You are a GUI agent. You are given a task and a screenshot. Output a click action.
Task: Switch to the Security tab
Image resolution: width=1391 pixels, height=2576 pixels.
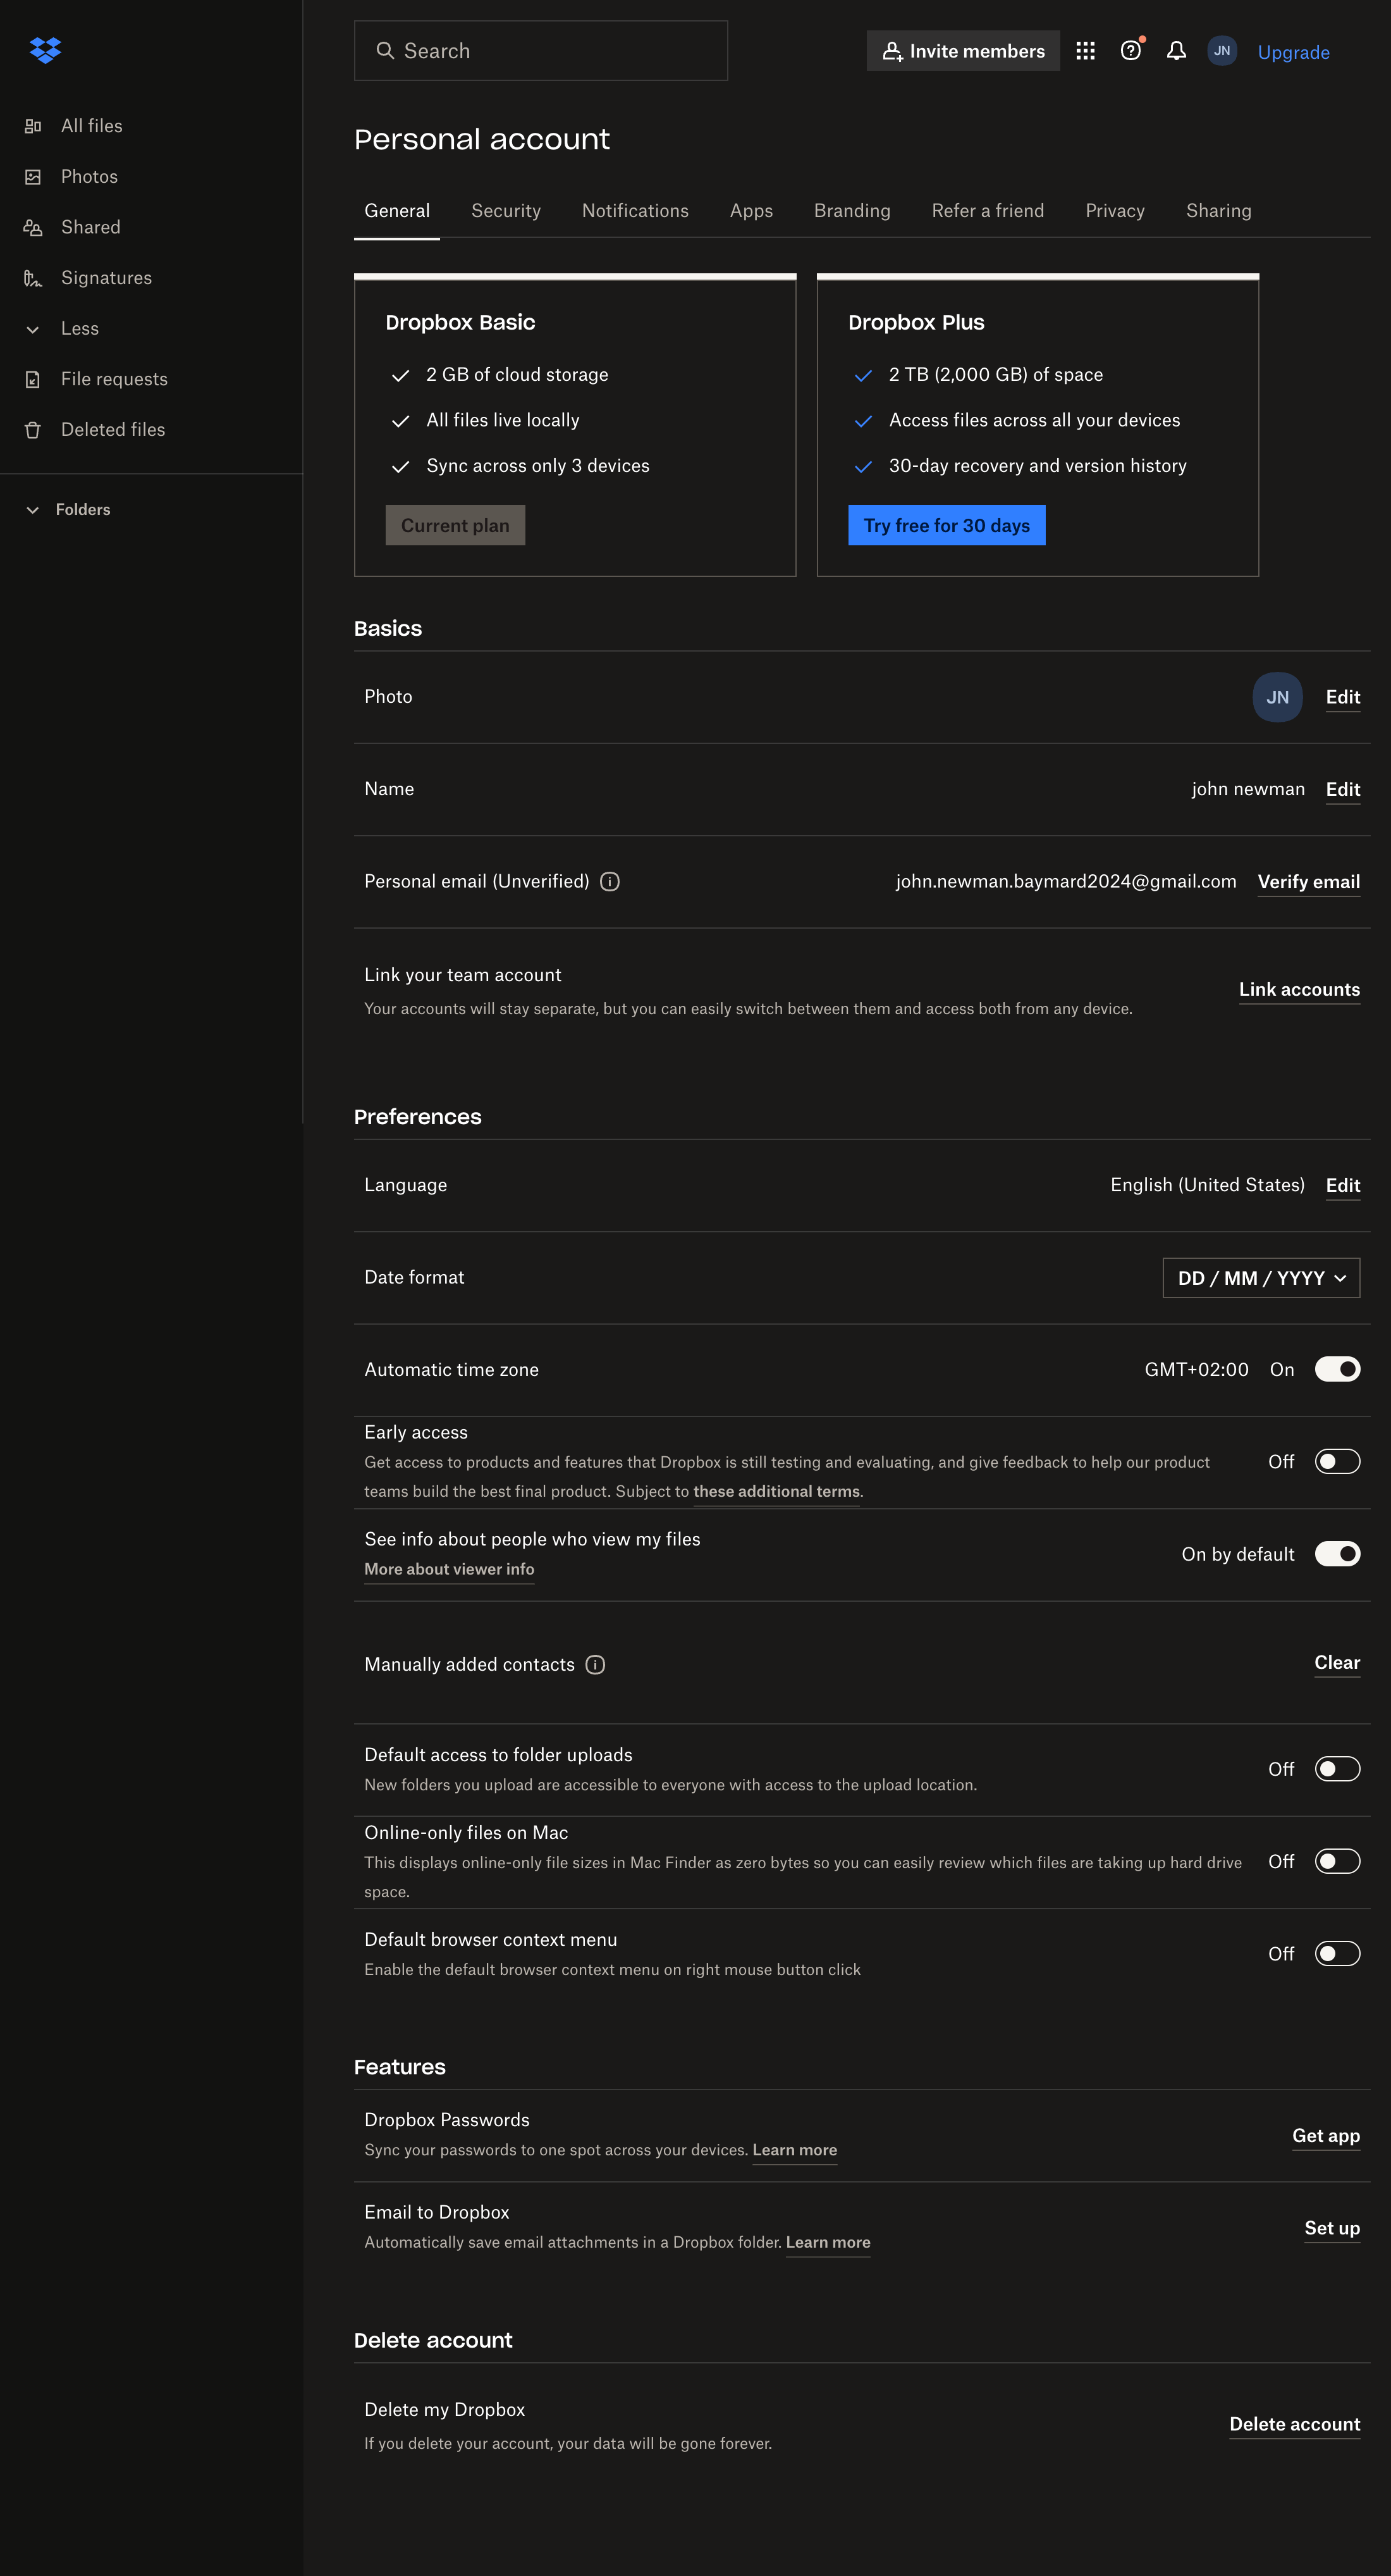[x=506, y=211]
